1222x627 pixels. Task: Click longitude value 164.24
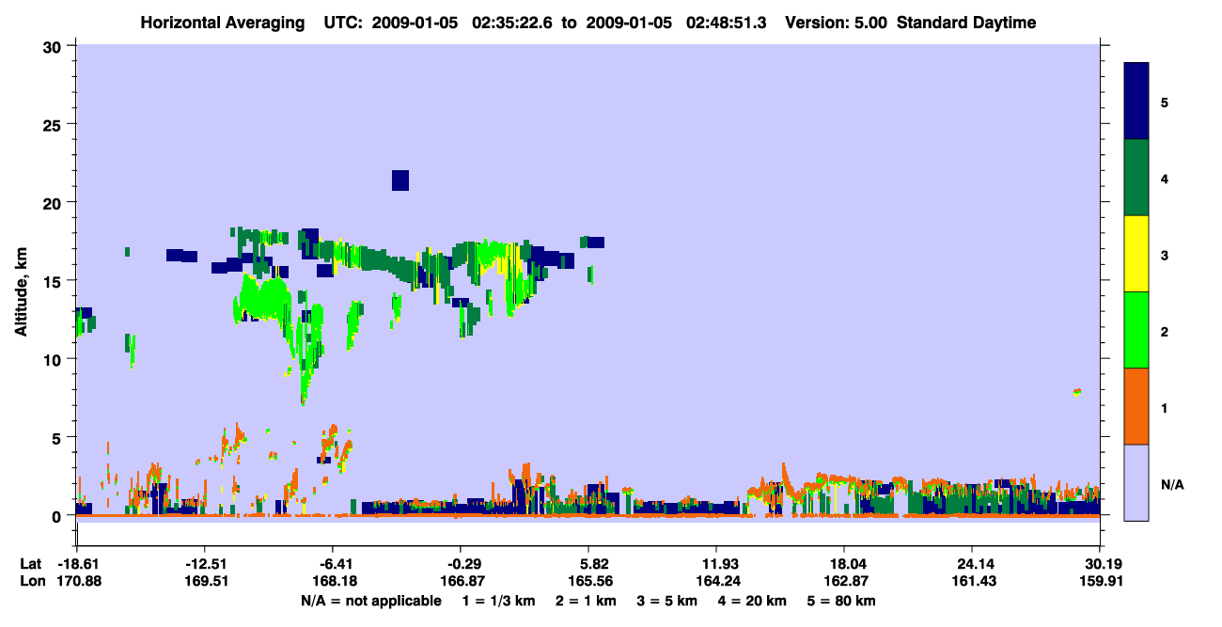[x=717, y=582]
